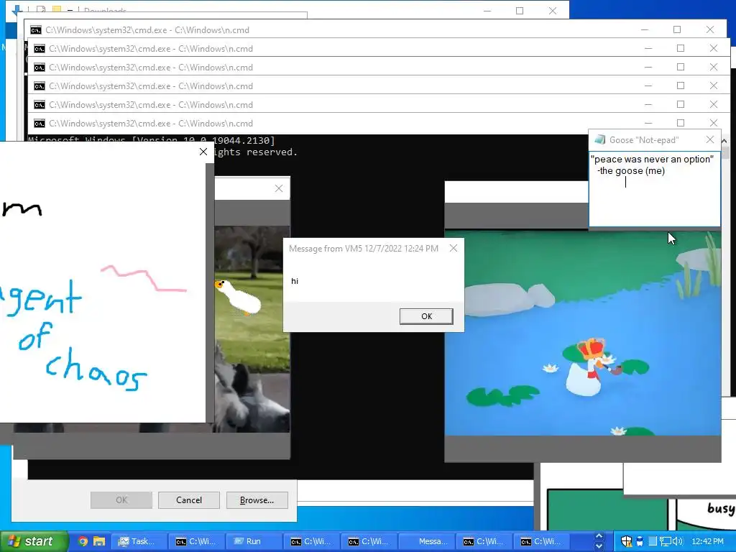
Task: Minimize the Downloads window
Action: pos(487,10)
